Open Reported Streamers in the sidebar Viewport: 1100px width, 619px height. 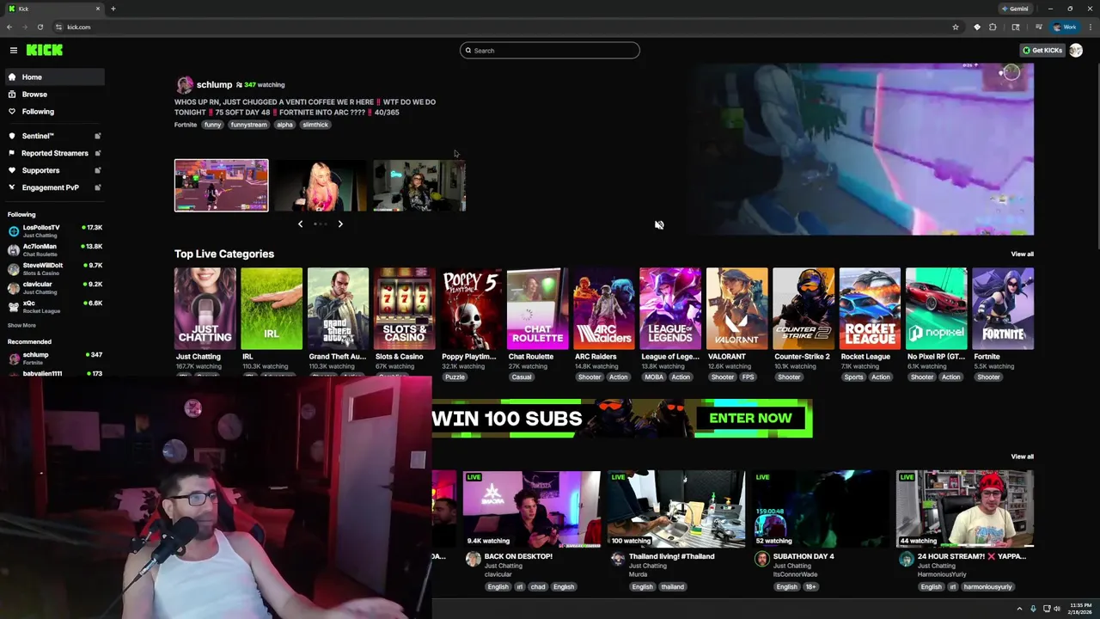[55, 153]
